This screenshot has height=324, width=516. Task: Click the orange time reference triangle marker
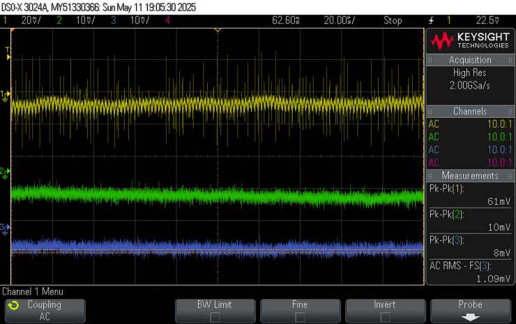coord(218,31)
